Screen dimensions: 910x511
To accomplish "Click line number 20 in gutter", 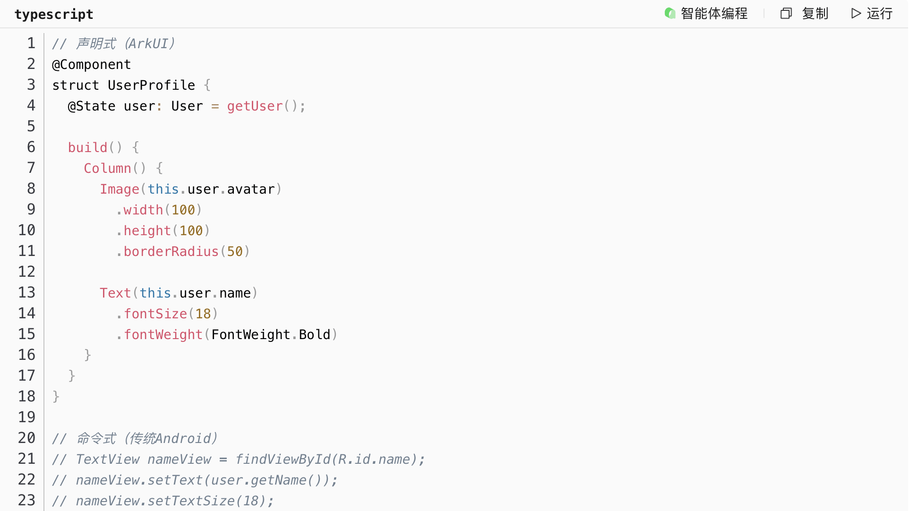I will [x=27, y=438].
